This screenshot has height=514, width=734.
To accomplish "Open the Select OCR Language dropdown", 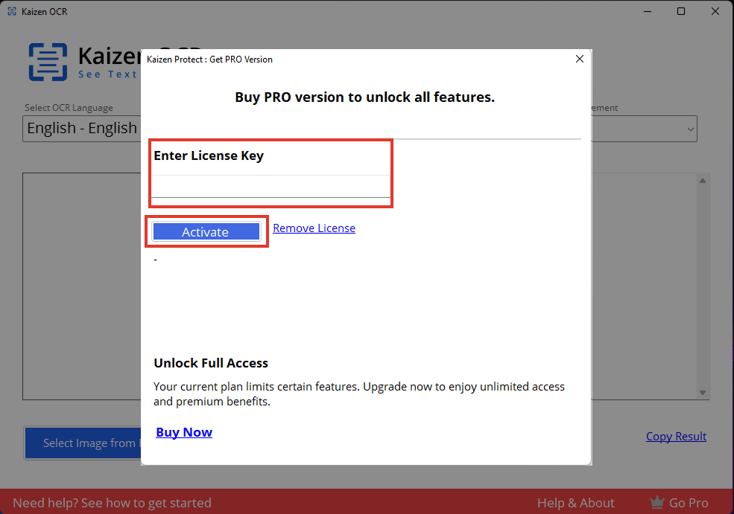I will click(x=82, y=128).
